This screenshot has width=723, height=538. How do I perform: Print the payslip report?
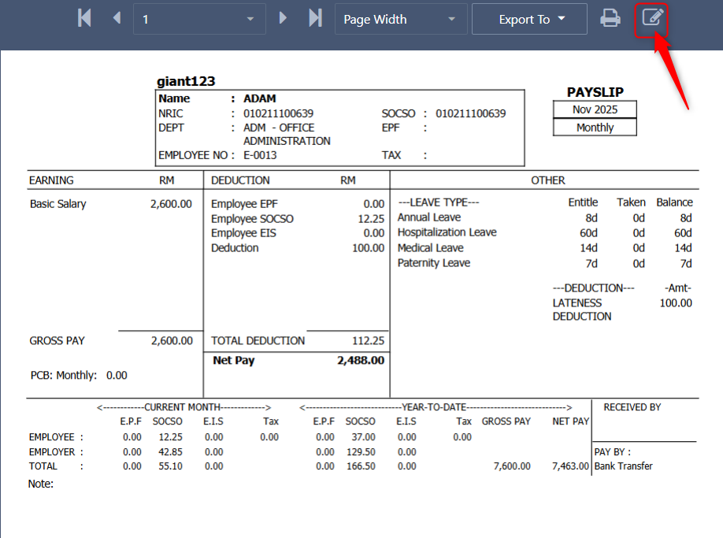coord(610,18)
